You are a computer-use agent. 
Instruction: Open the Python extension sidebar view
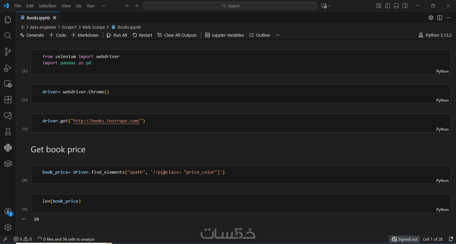tap(8, 147)
